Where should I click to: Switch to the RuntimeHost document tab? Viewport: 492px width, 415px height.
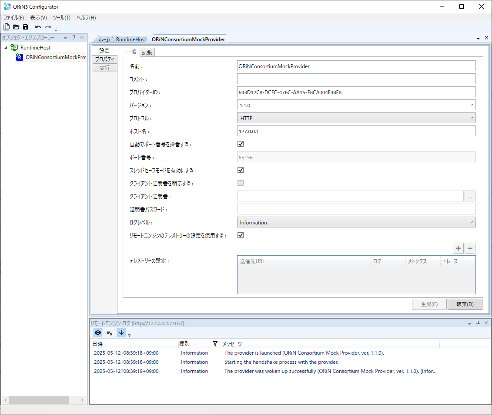(131, 39)
